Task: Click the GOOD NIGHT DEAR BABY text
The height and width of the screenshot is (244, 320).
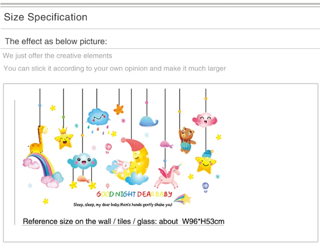Action: 134,194
